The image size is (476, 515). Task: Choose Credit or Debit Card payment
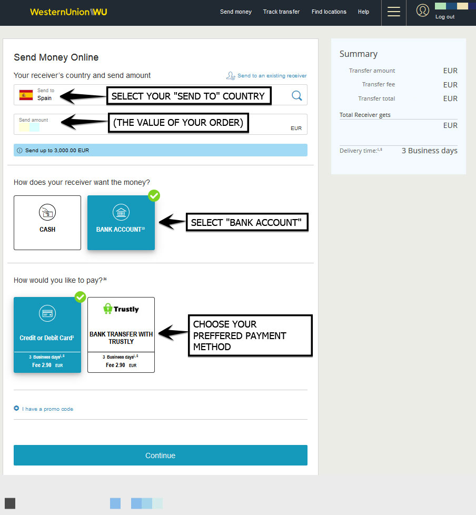click(x=47, y=335)
